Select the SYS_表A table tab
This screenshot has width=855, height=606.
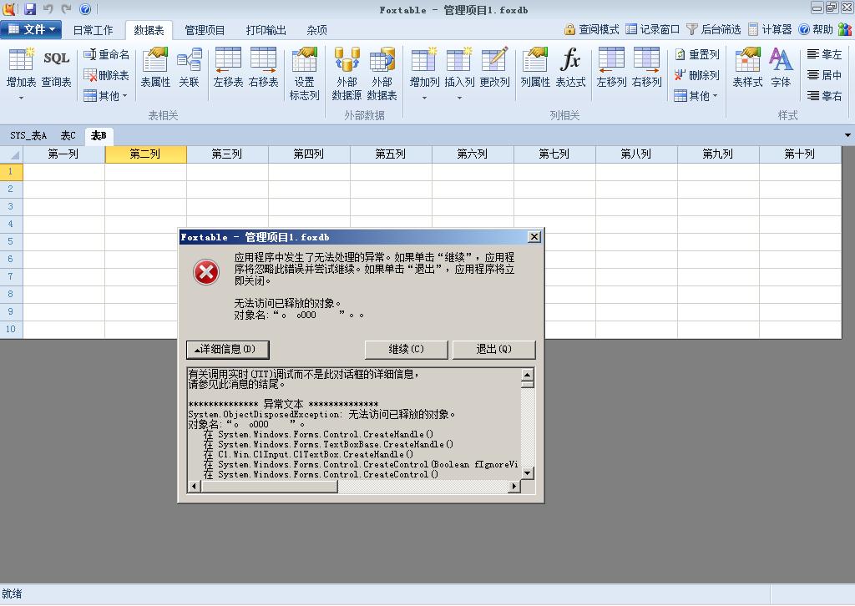28,135
